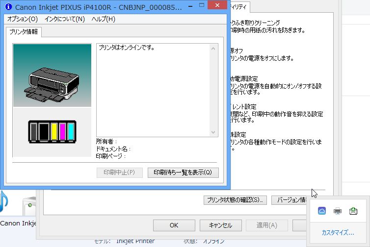Click キャンセル in the properties dialog
Screen dimensions: 370x247
tap(221, 225)
